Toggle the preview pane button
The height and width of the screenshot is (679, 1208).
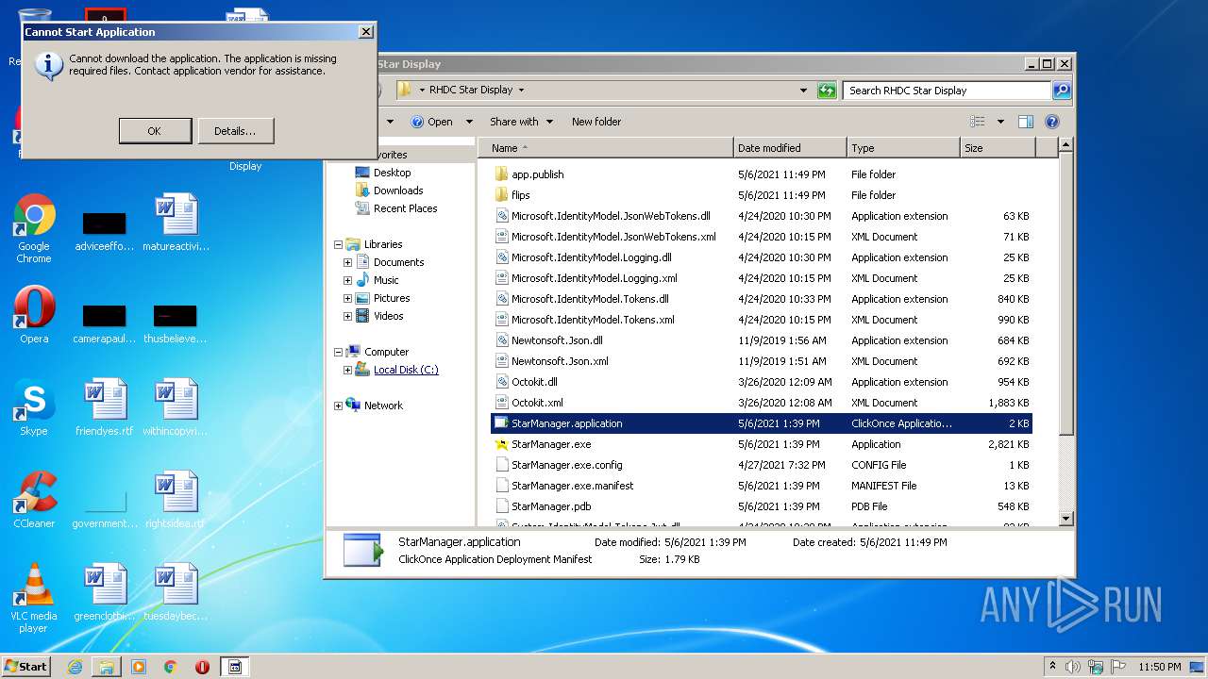(x=1026, y=122)
